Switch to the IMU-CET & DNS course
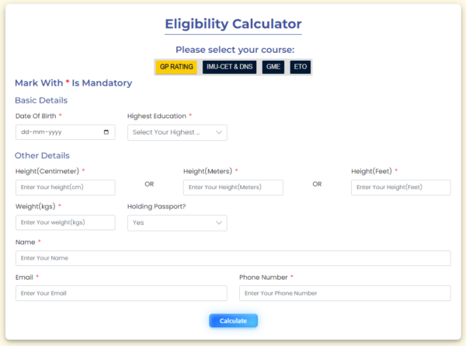Viewport: 466px width, 346px height. click(x=230, y=67)
